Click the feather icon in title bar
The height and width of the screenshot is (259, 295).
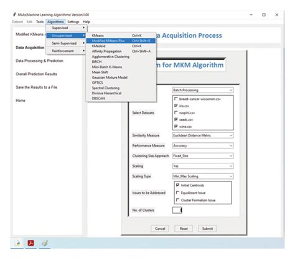14,14
